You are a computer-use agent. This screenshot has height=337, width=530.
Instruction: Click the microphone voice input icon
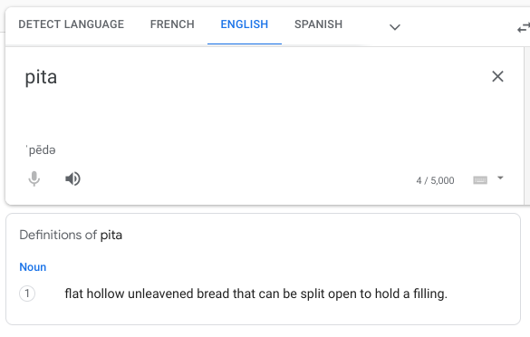coord(34,178)
